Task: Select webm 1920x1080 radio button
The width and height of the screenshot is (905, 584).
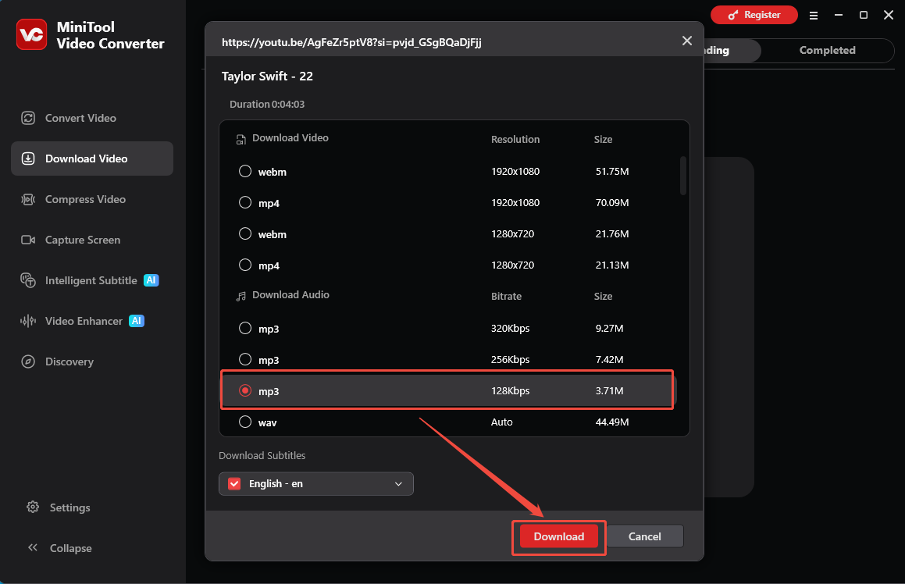Action: (x=245, y=172)
